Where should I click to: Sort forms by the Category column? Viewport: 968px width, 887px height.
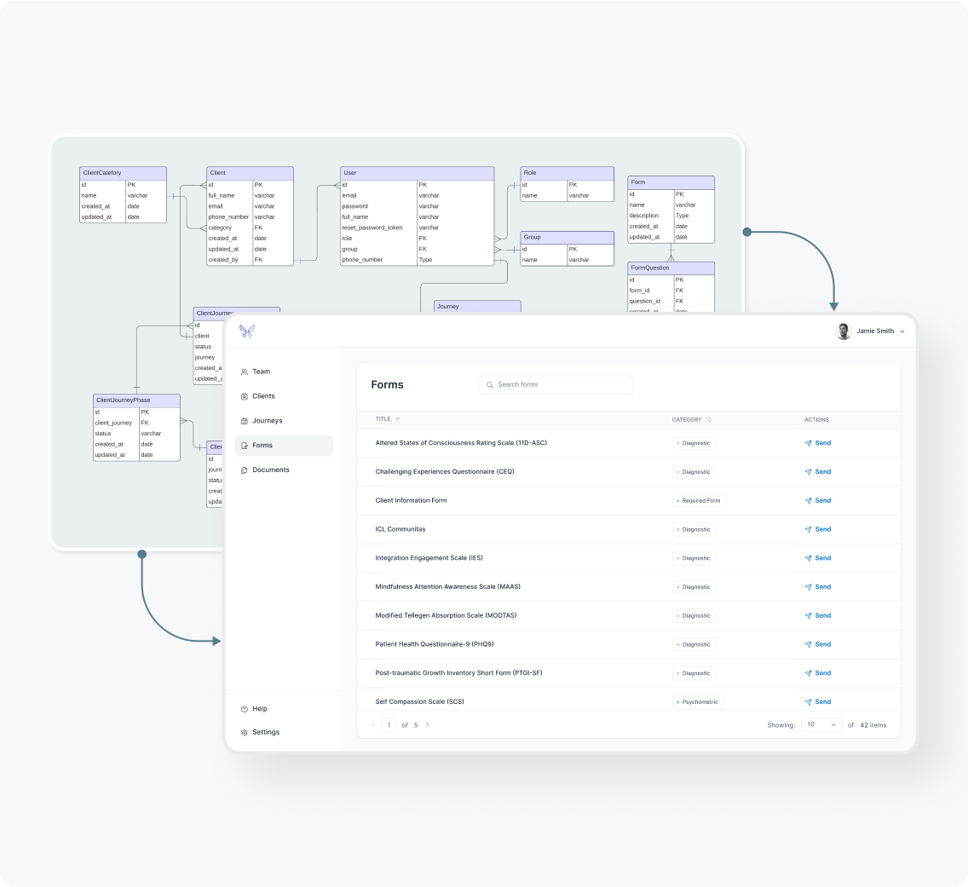[709, 419]
